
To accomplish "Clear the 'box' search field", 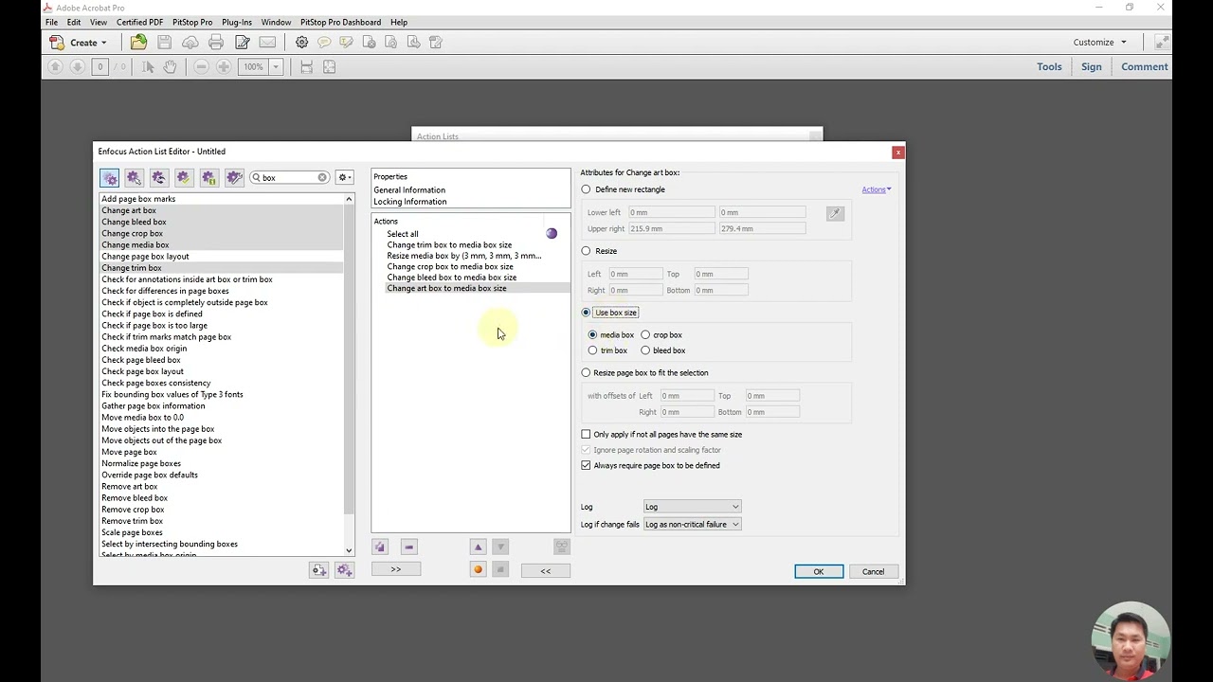I will pyautogui.click(x=322, y=177).
